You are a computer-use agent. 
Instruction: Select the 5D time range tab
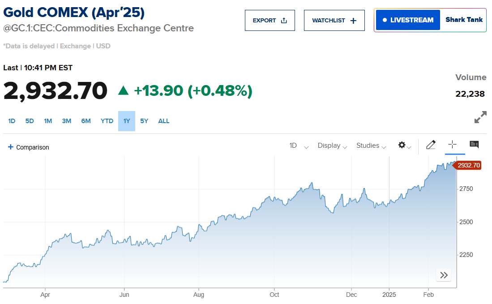pyautogui.click(x=30, y=121)
